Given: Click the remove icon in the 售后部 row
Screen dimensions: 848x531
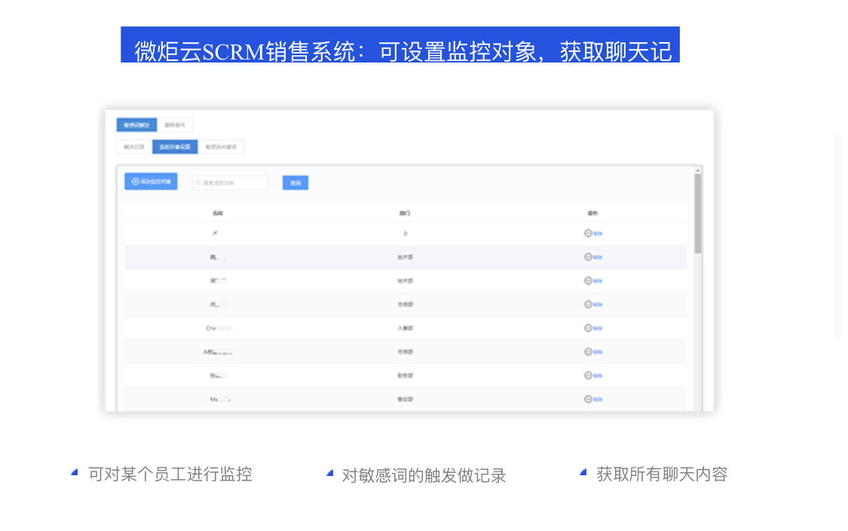Looking at the screenshot, I should tap(588, 399).
